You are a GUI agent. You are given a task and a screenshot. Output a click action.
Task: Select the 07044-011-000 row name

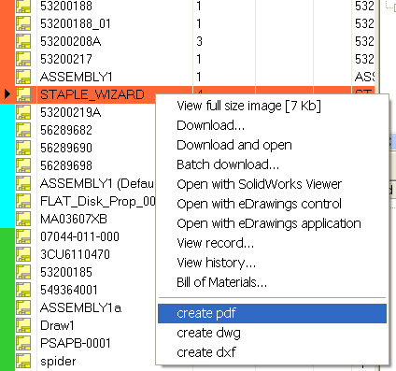point(79,236)
